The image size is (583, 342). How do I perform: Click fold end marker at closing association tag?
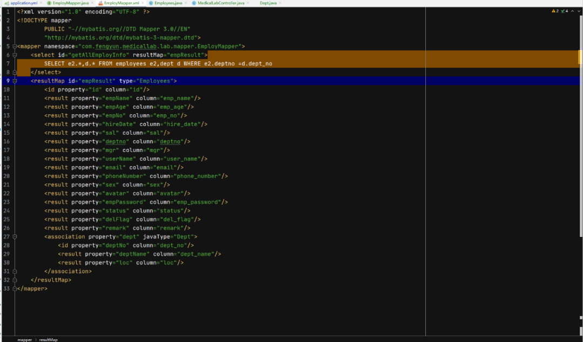pyautogui.click(x=15, y=271)
